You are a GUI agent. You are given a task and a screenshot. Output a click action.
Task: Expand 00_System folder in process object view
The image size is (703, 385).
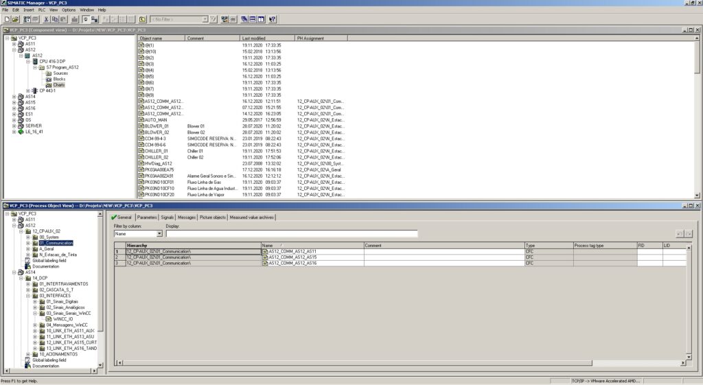coord(27,237)
